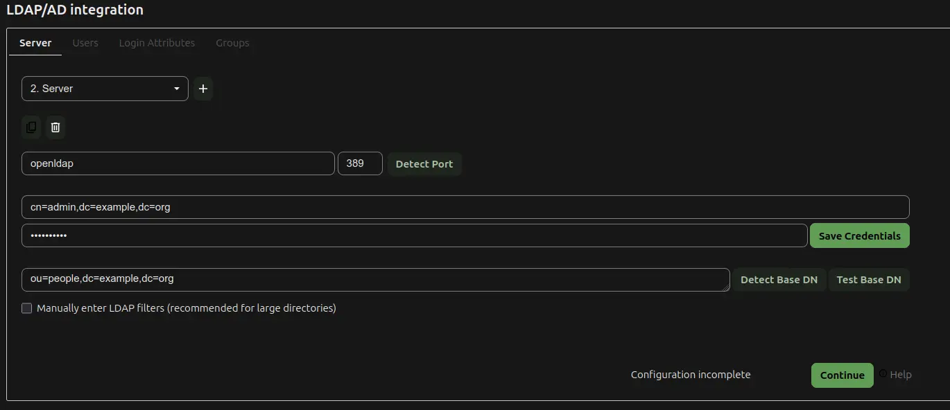Save the admin credentials
Viewport: 950px width, 410px height.
859,235
